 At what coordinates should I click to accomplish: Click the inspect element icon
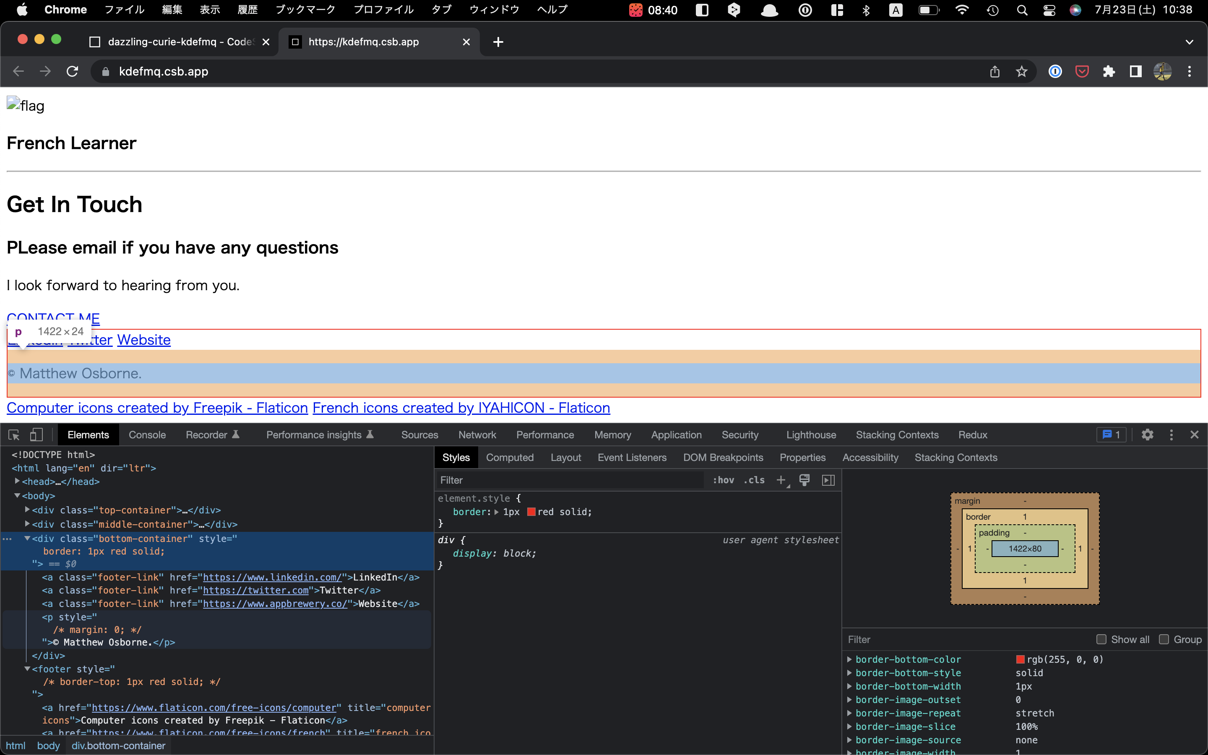point(13,434)
